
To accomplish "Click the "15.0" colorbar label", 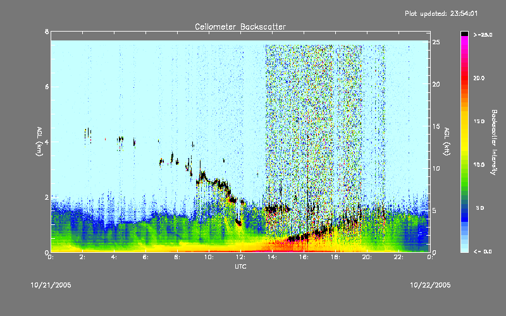I will [479, 121].
